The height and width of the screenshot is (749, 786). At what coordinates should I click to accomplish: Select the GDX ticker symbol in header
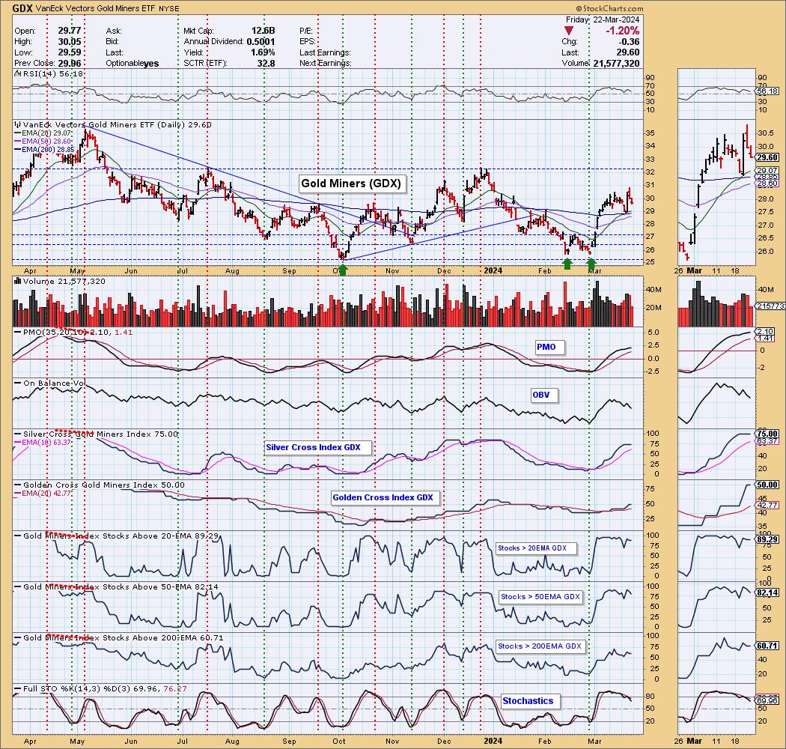22,8
